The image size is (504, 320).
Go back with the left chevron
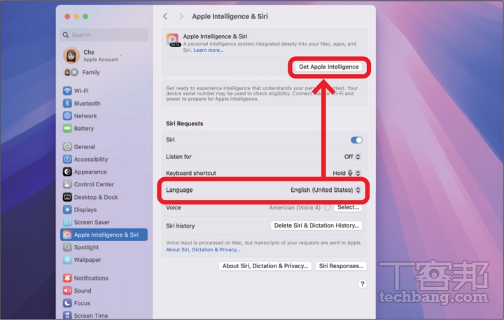point(165,16)
